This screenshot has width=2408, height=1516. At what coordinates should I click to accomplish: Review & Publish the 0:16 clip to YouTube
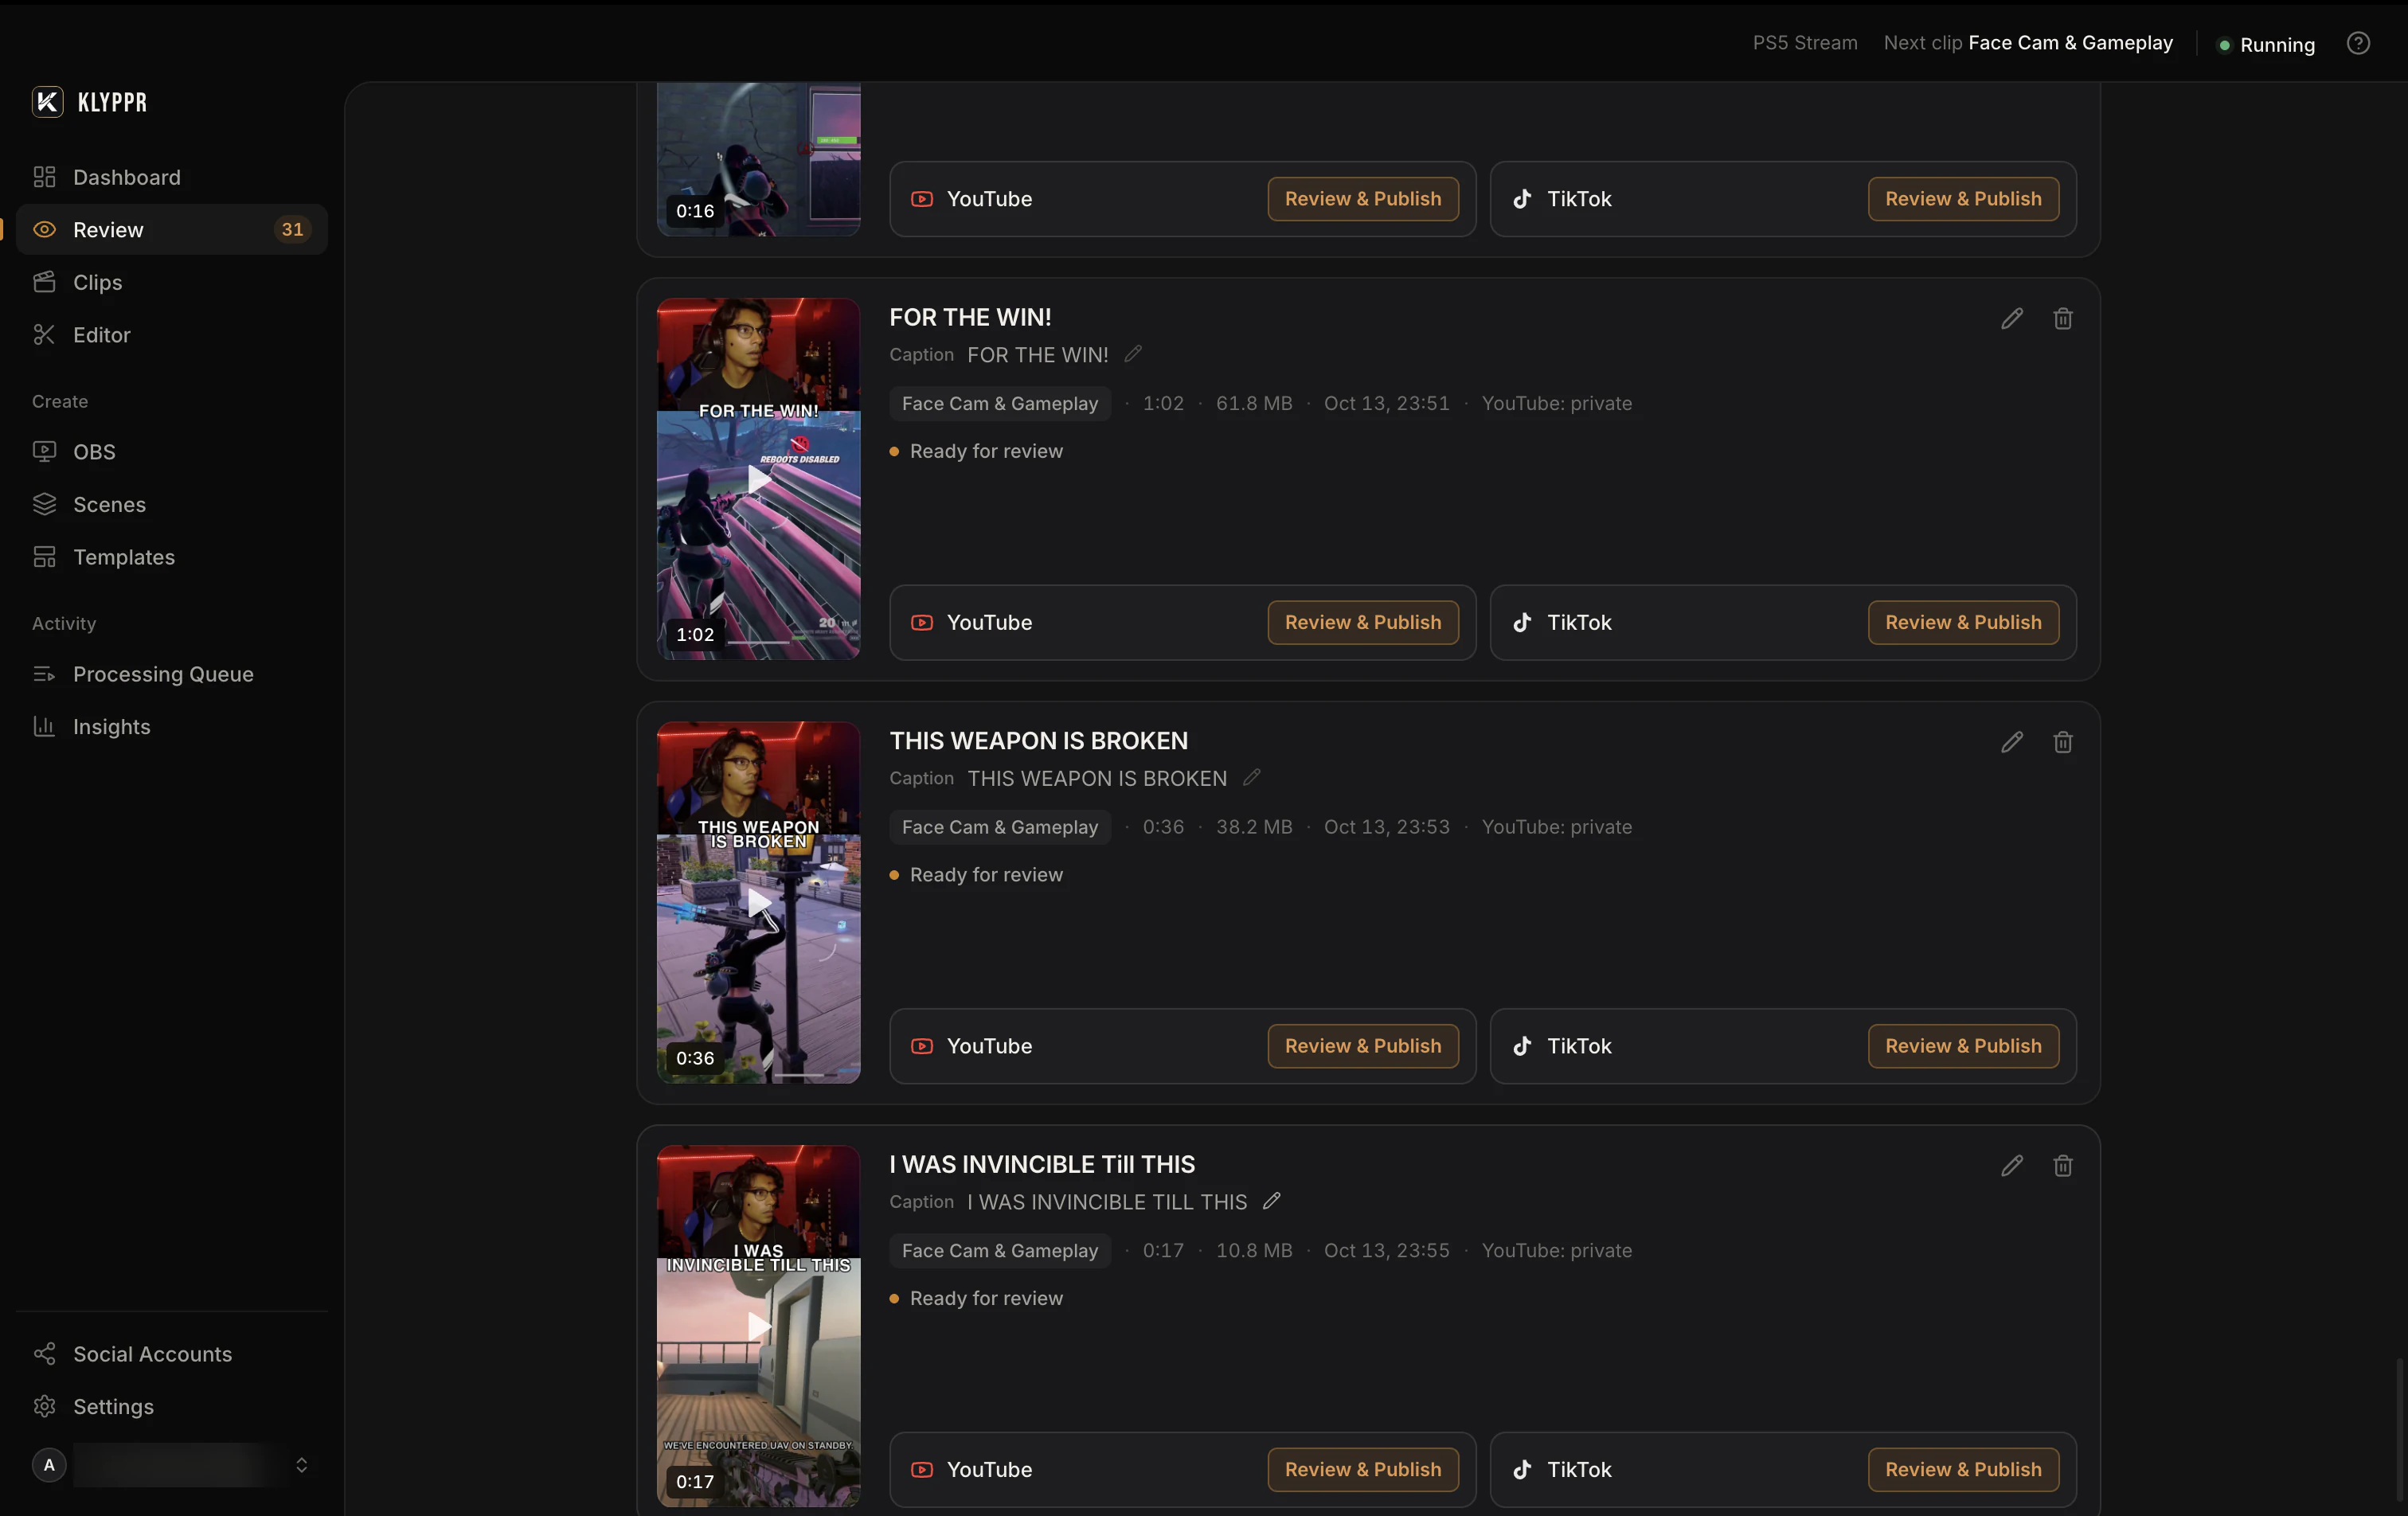1363,198
